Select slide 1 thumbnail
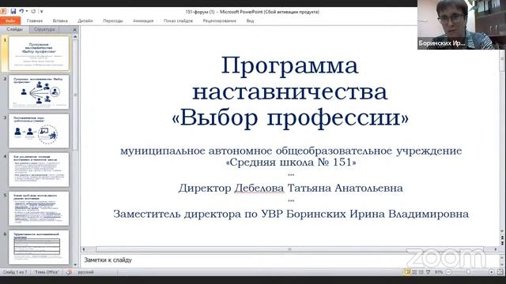Screen dimensions: 506x284 pyautogui.click(x=39, y=53)
